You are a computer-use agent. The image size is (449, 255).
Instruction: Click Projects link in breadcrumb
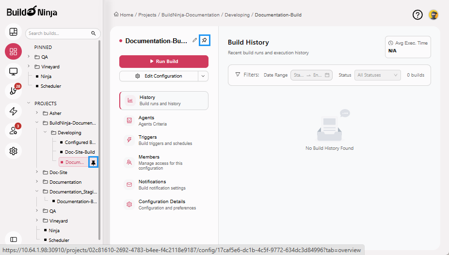coord(147,15)
